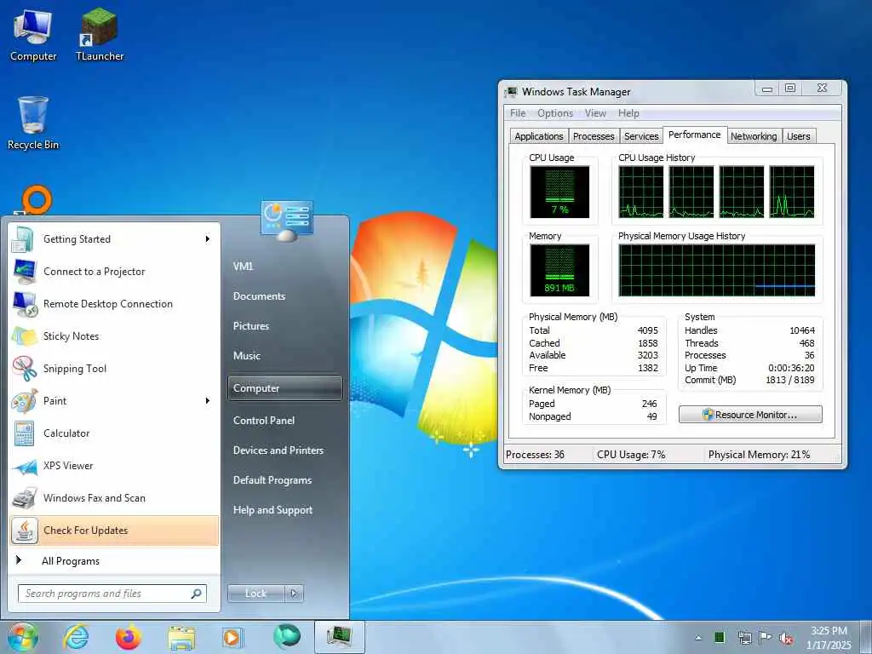Click the Lock button
Screen dimensions: 872x654
(x=255, y=594)
